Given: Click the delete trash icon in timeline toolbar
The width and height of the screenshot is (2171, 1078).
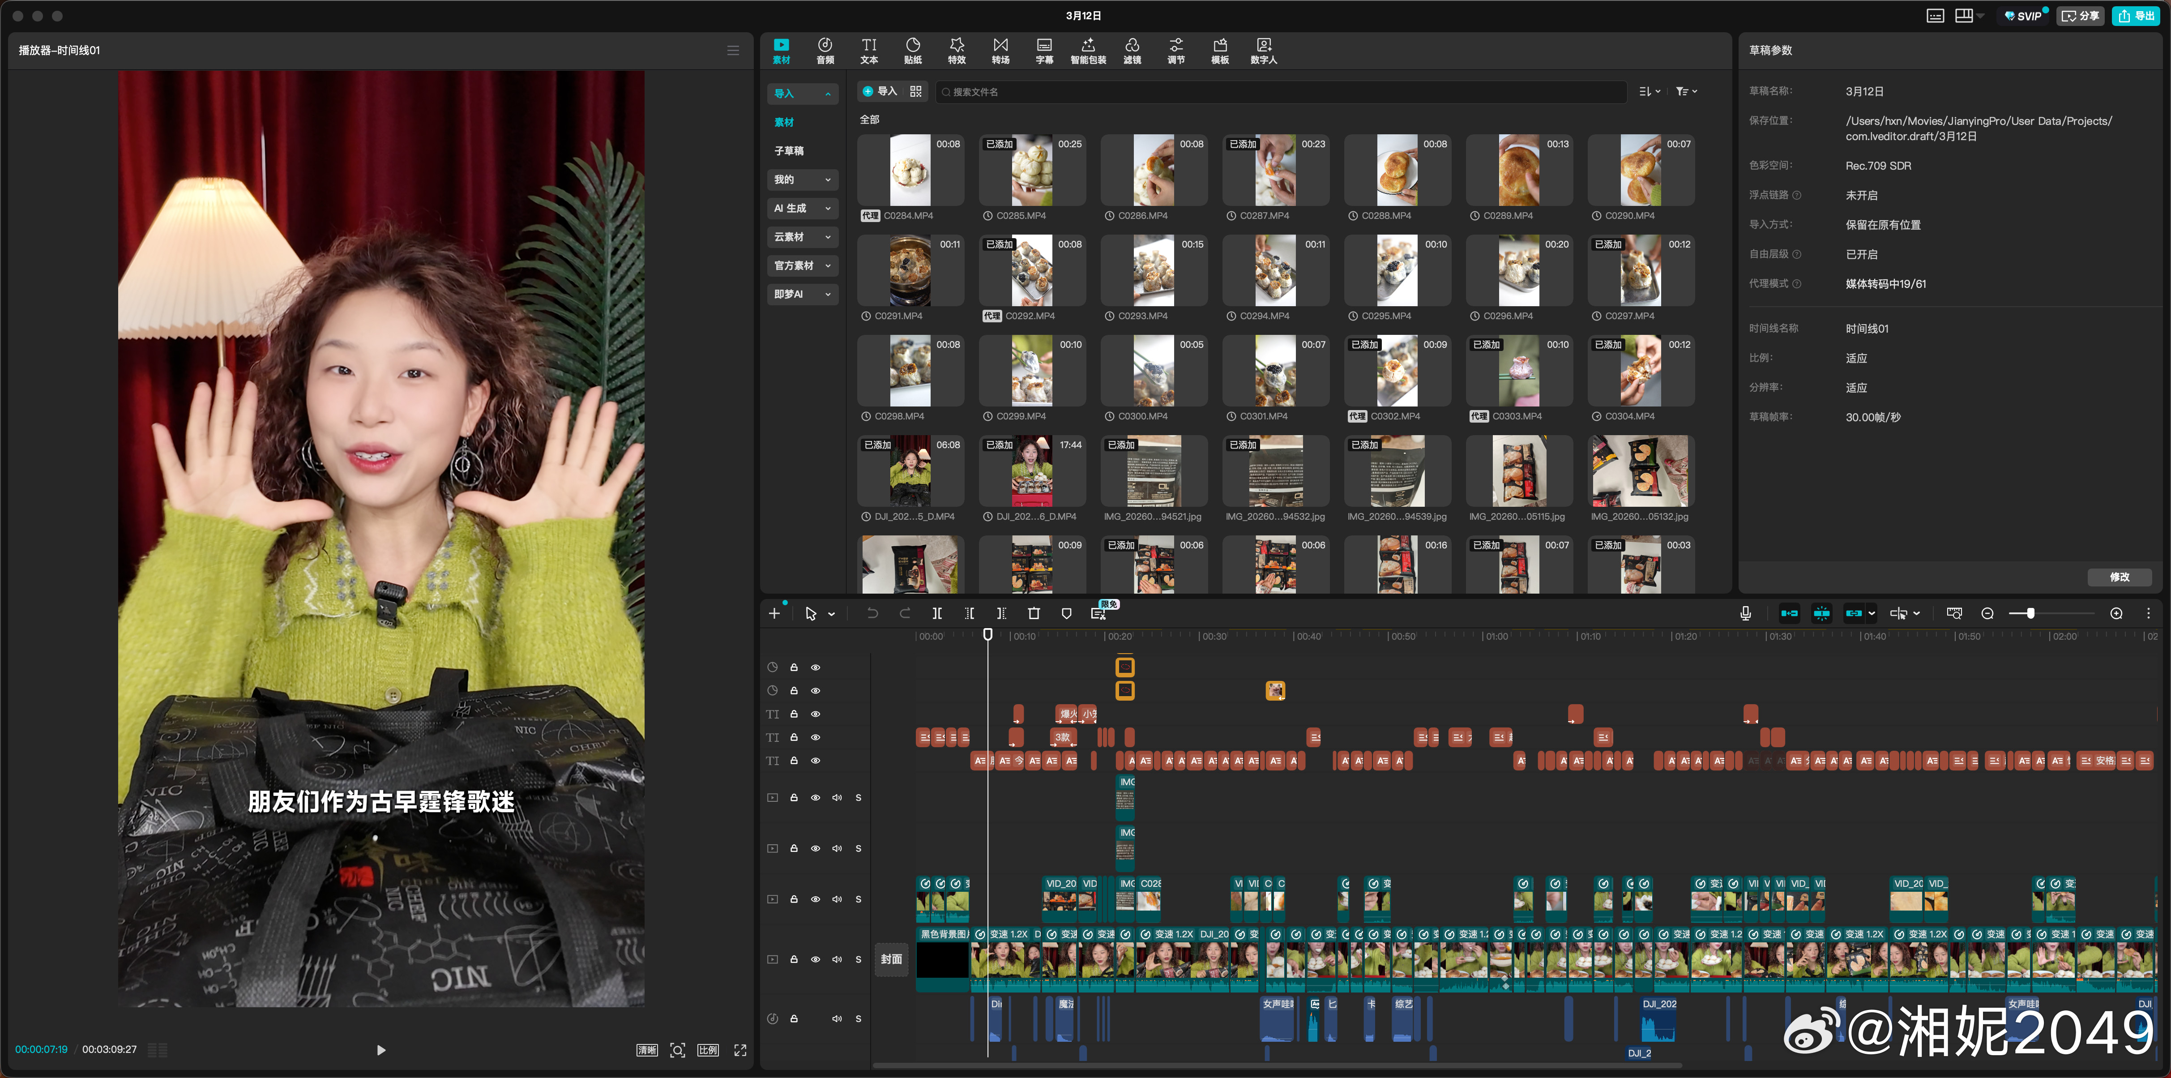Looking at the screenshot, I should (x=1034, y=614).
